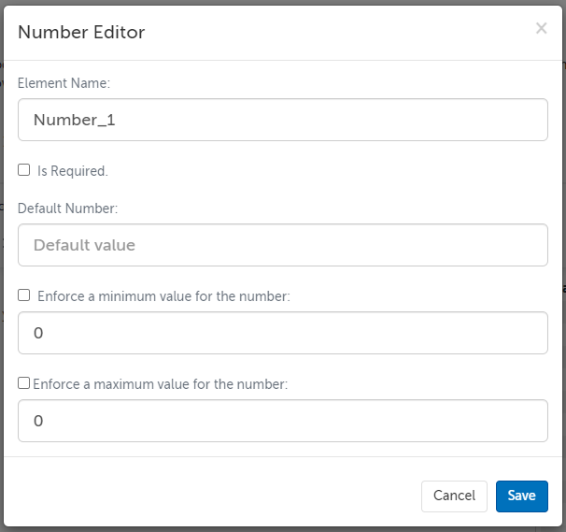Click the minimum value number field

[x=282, y=333]
